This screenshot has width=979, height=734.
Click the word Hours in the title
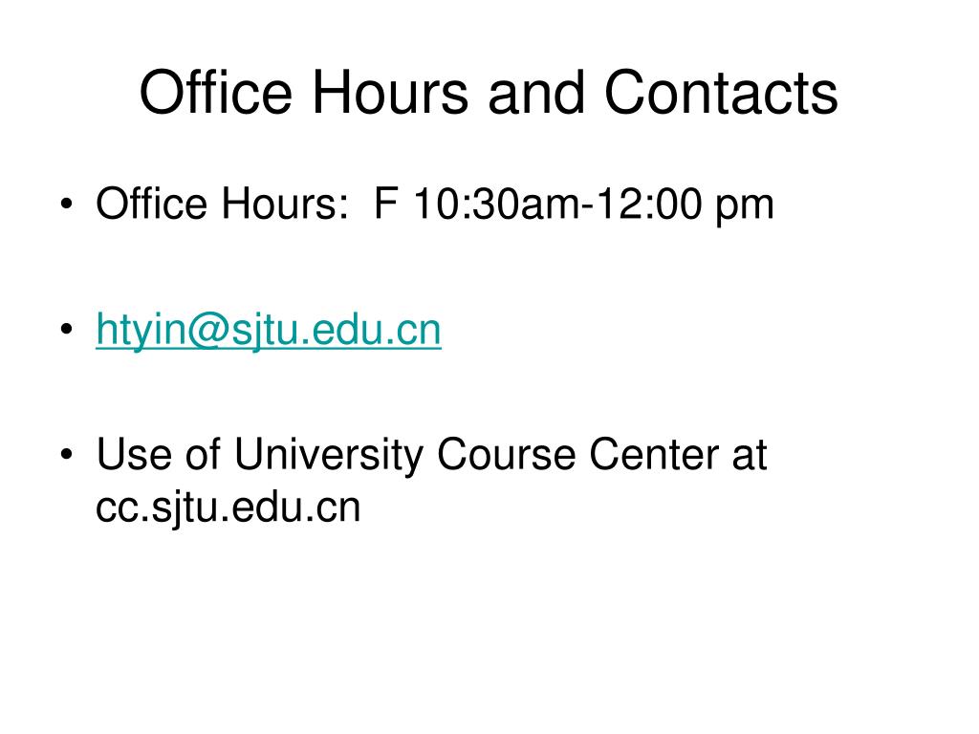(x=390, y=93)
